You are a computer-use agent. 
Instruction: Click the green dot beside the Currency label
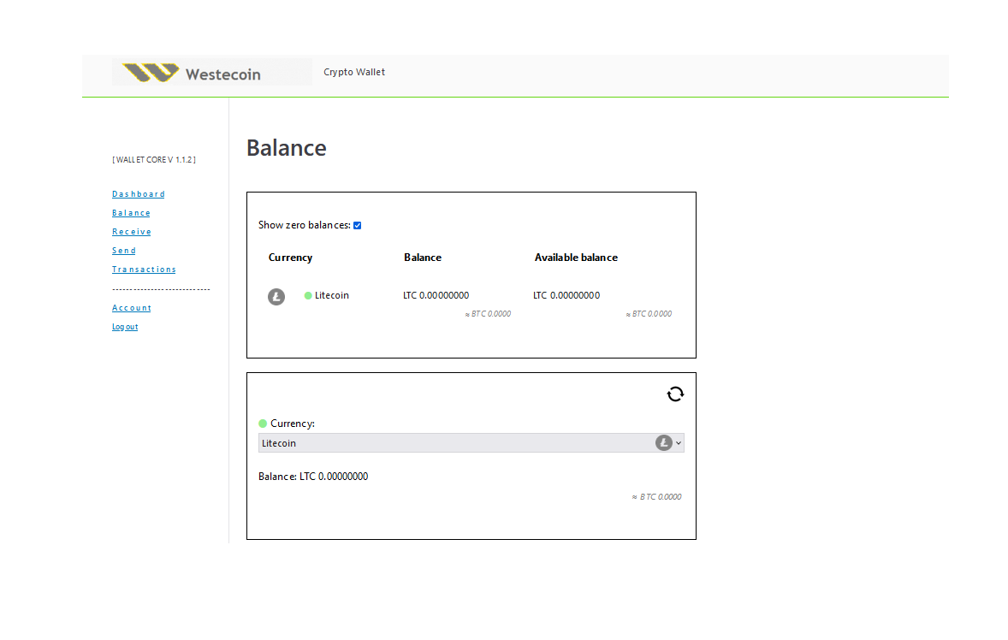coord(263,424)
